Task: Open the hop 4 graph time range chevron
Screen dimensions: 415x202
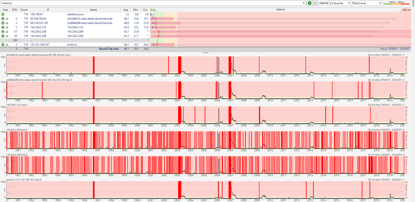Action: coord(403,105)
